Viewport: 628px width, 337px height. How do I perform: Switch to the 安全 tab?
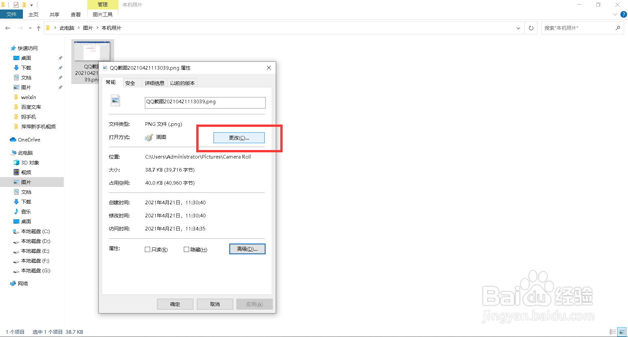pos(130,83)
